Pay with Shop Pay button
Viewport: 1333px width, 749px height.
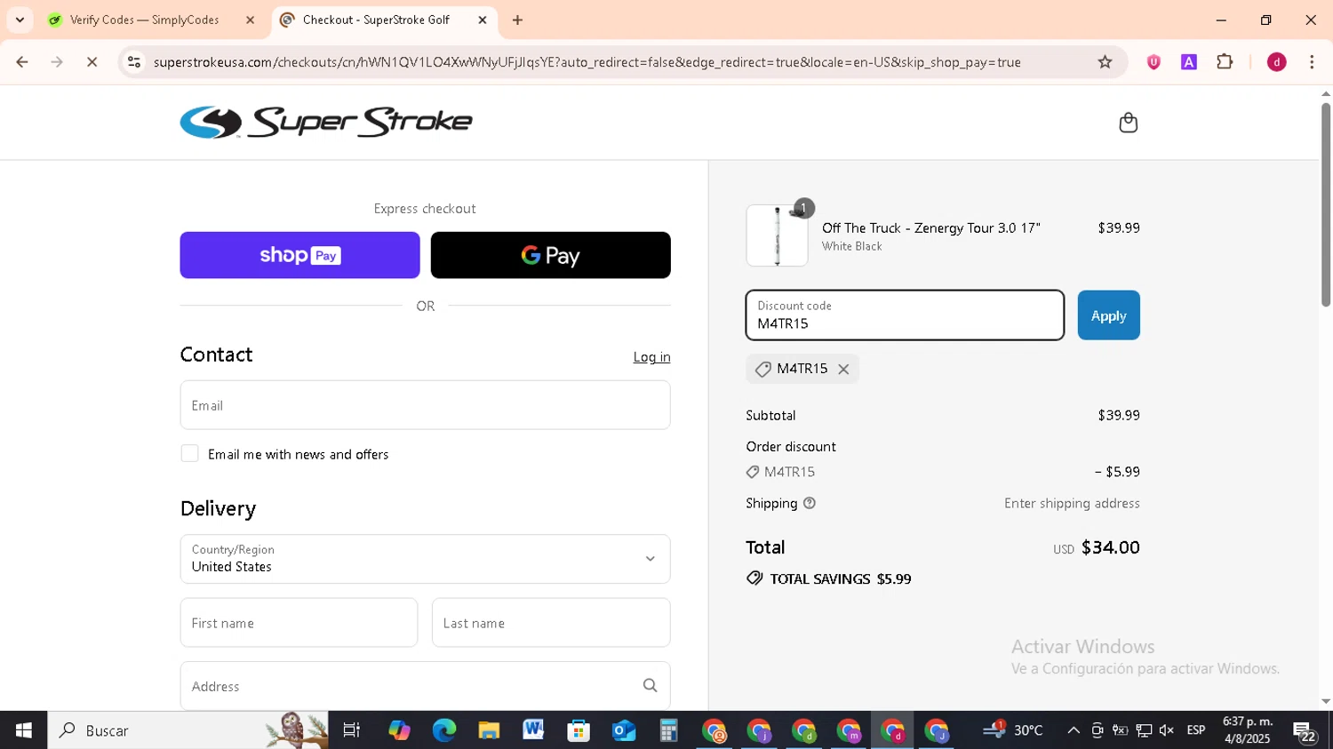[x=299, y=255]
